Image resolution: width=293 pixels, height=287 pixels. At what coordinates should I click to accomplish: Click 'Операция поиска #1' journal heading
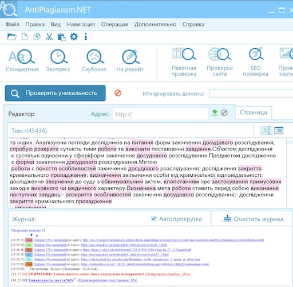pyautogui.click(x=28, y=230)
